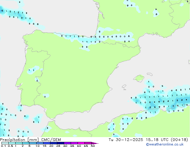This screenshot has width=190, height=147.
Task: Click the '15..18 UTC' time range
Action: [x=157, y=140]
